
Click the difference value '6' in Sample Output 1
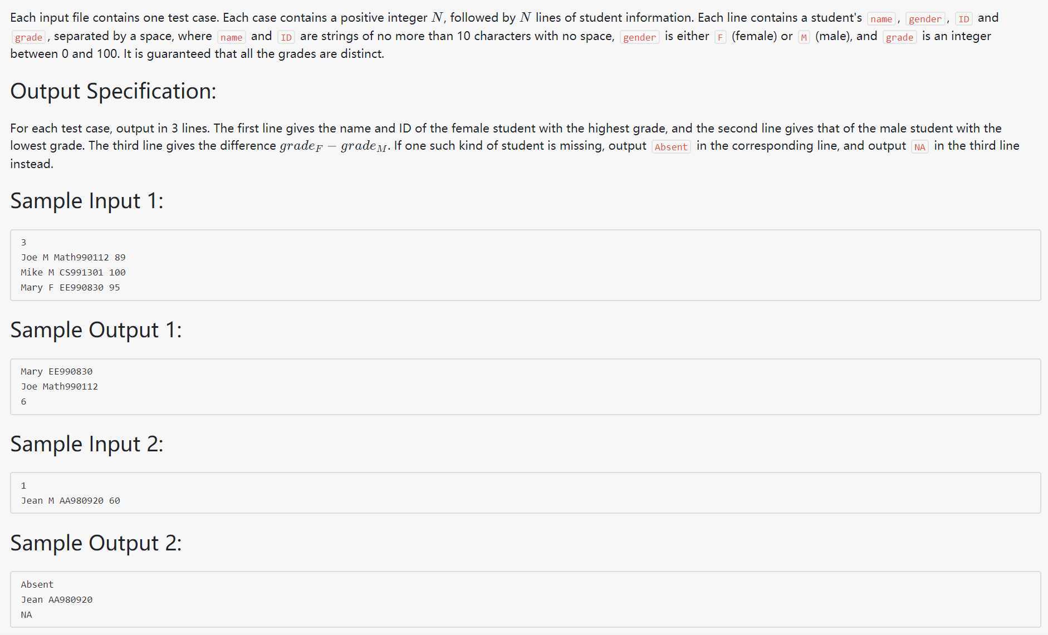[x=23, y=401]
